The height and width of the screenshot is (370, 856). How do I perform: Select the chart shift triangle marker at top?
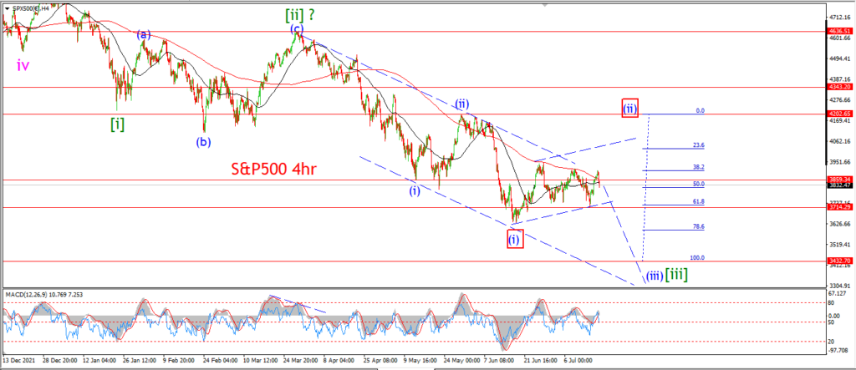[x=543, y=6]
